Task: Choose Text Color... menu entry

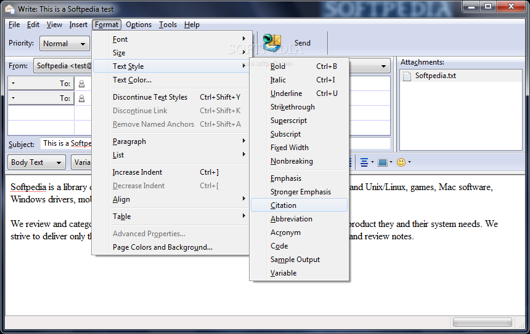Action: pyautogui.click(x=173, y=80)
